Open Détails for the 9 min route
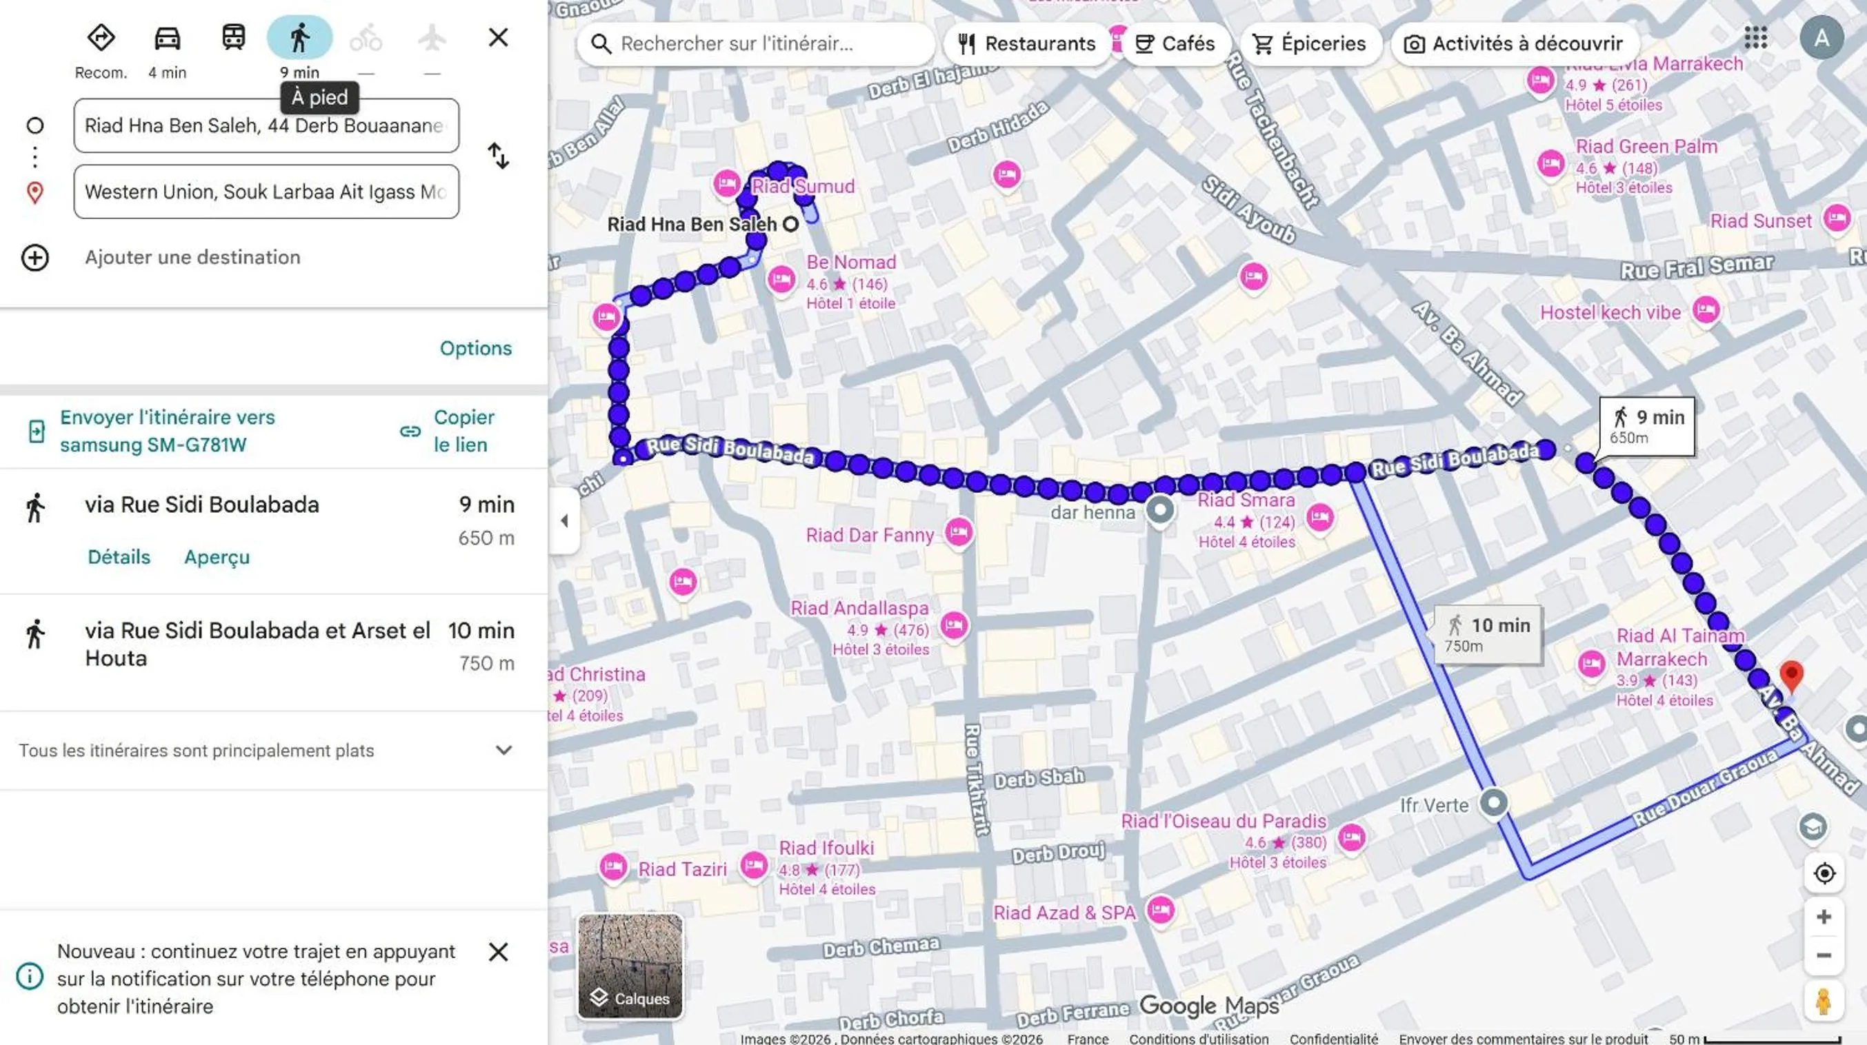This screenshot has height=1045, width=1867. pos(119,557)
